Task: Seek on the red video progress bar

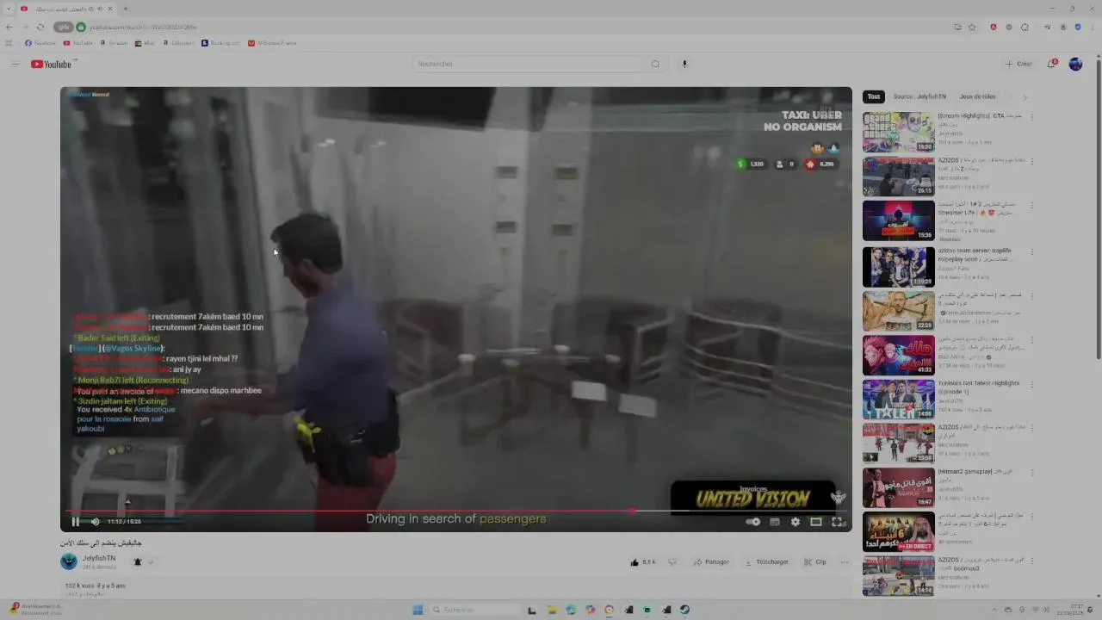Action: [x=456, y=511]
